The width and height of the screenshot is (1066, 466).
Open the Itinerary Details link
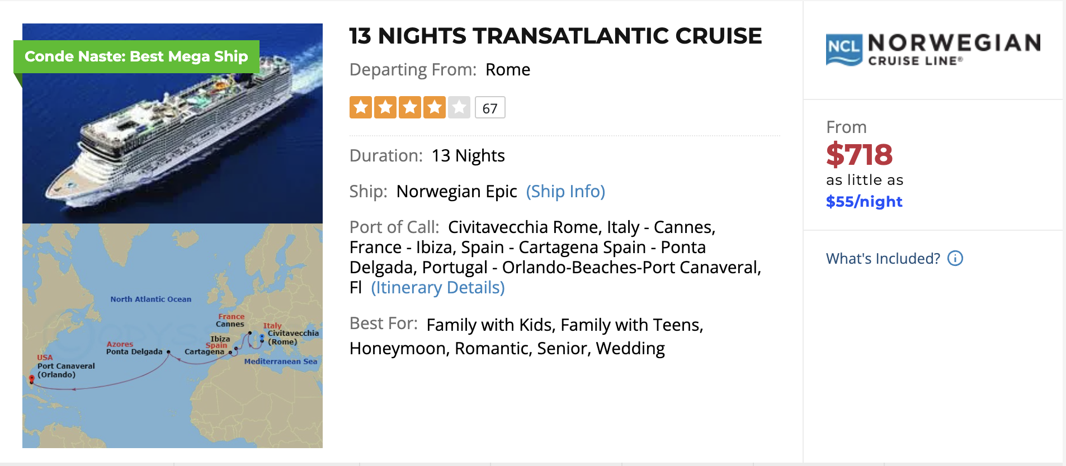[x=438, y=287]
